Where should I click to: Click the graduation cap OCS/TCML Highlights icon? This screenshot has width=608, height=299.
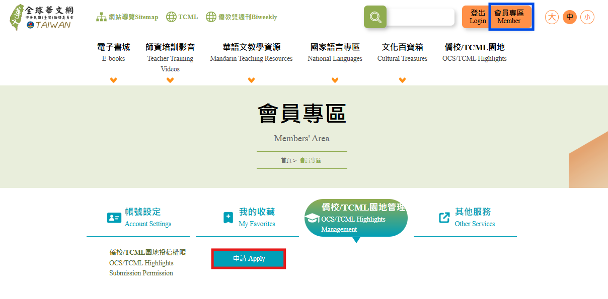pyautogui.click(x=313, y=218)
